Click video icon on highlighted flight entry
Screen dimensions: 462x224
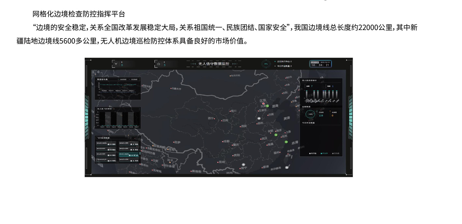(x=130, y=155)
